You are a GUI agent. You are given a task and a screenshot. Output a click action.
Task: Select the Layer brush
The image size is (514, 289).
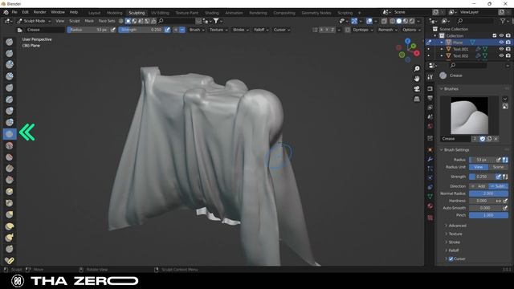[10, 100]
